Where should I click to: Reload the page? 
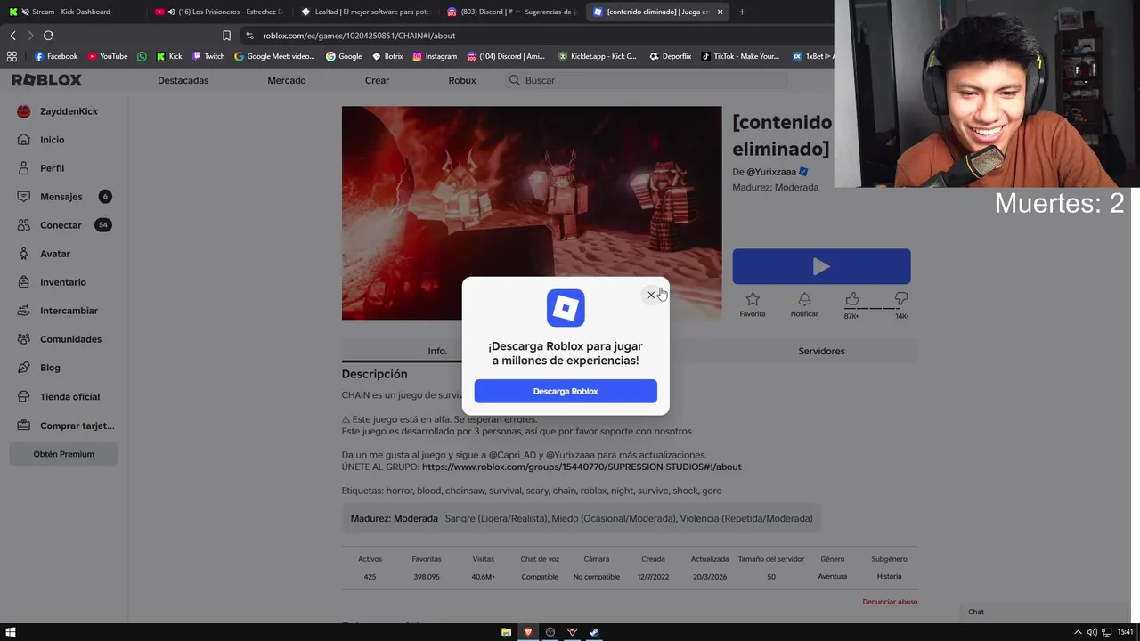48,36
